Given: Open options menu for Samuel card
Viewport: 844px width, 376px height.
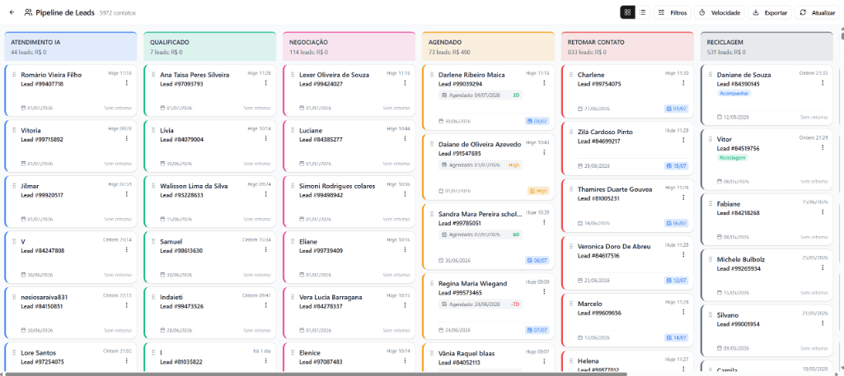Looking at the screenshot, I should 266,250.
